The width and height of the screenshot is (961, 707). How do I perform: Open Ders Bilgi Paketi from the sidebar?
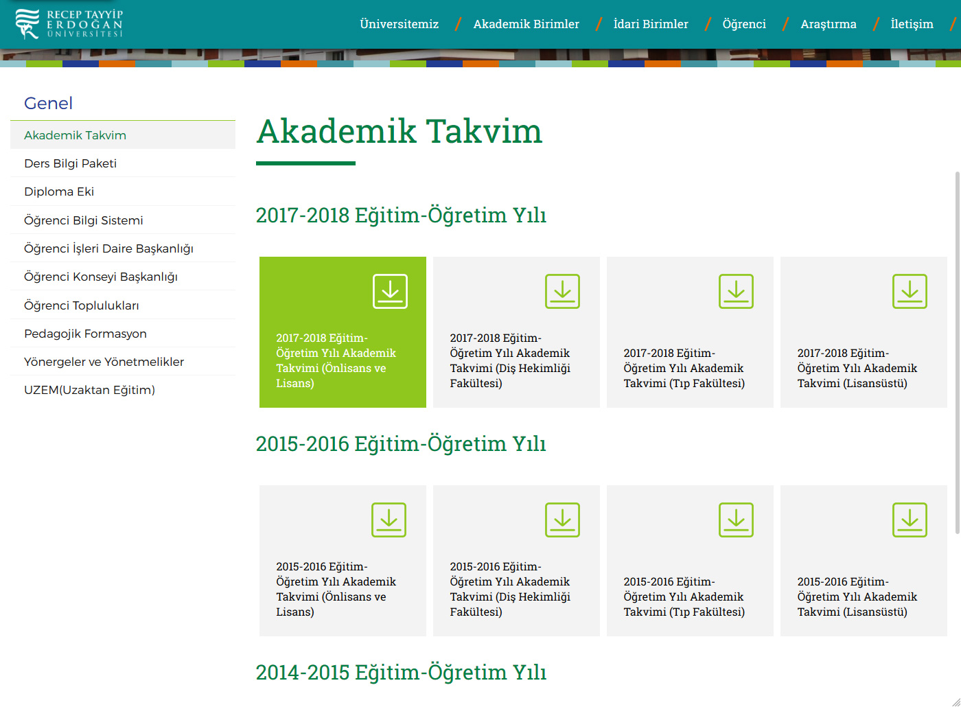click(x=70, y=163)
